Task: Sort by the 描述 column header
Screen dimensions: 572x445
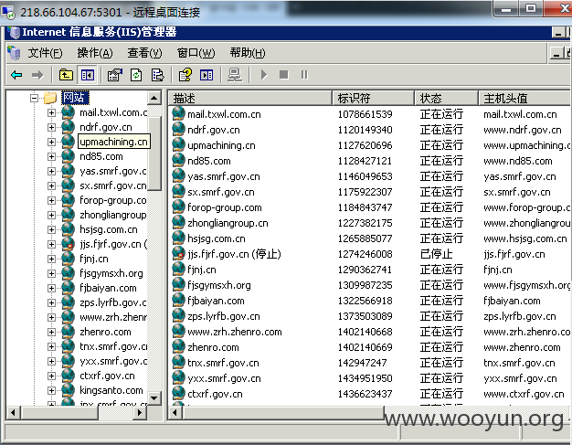Action: 250,98
